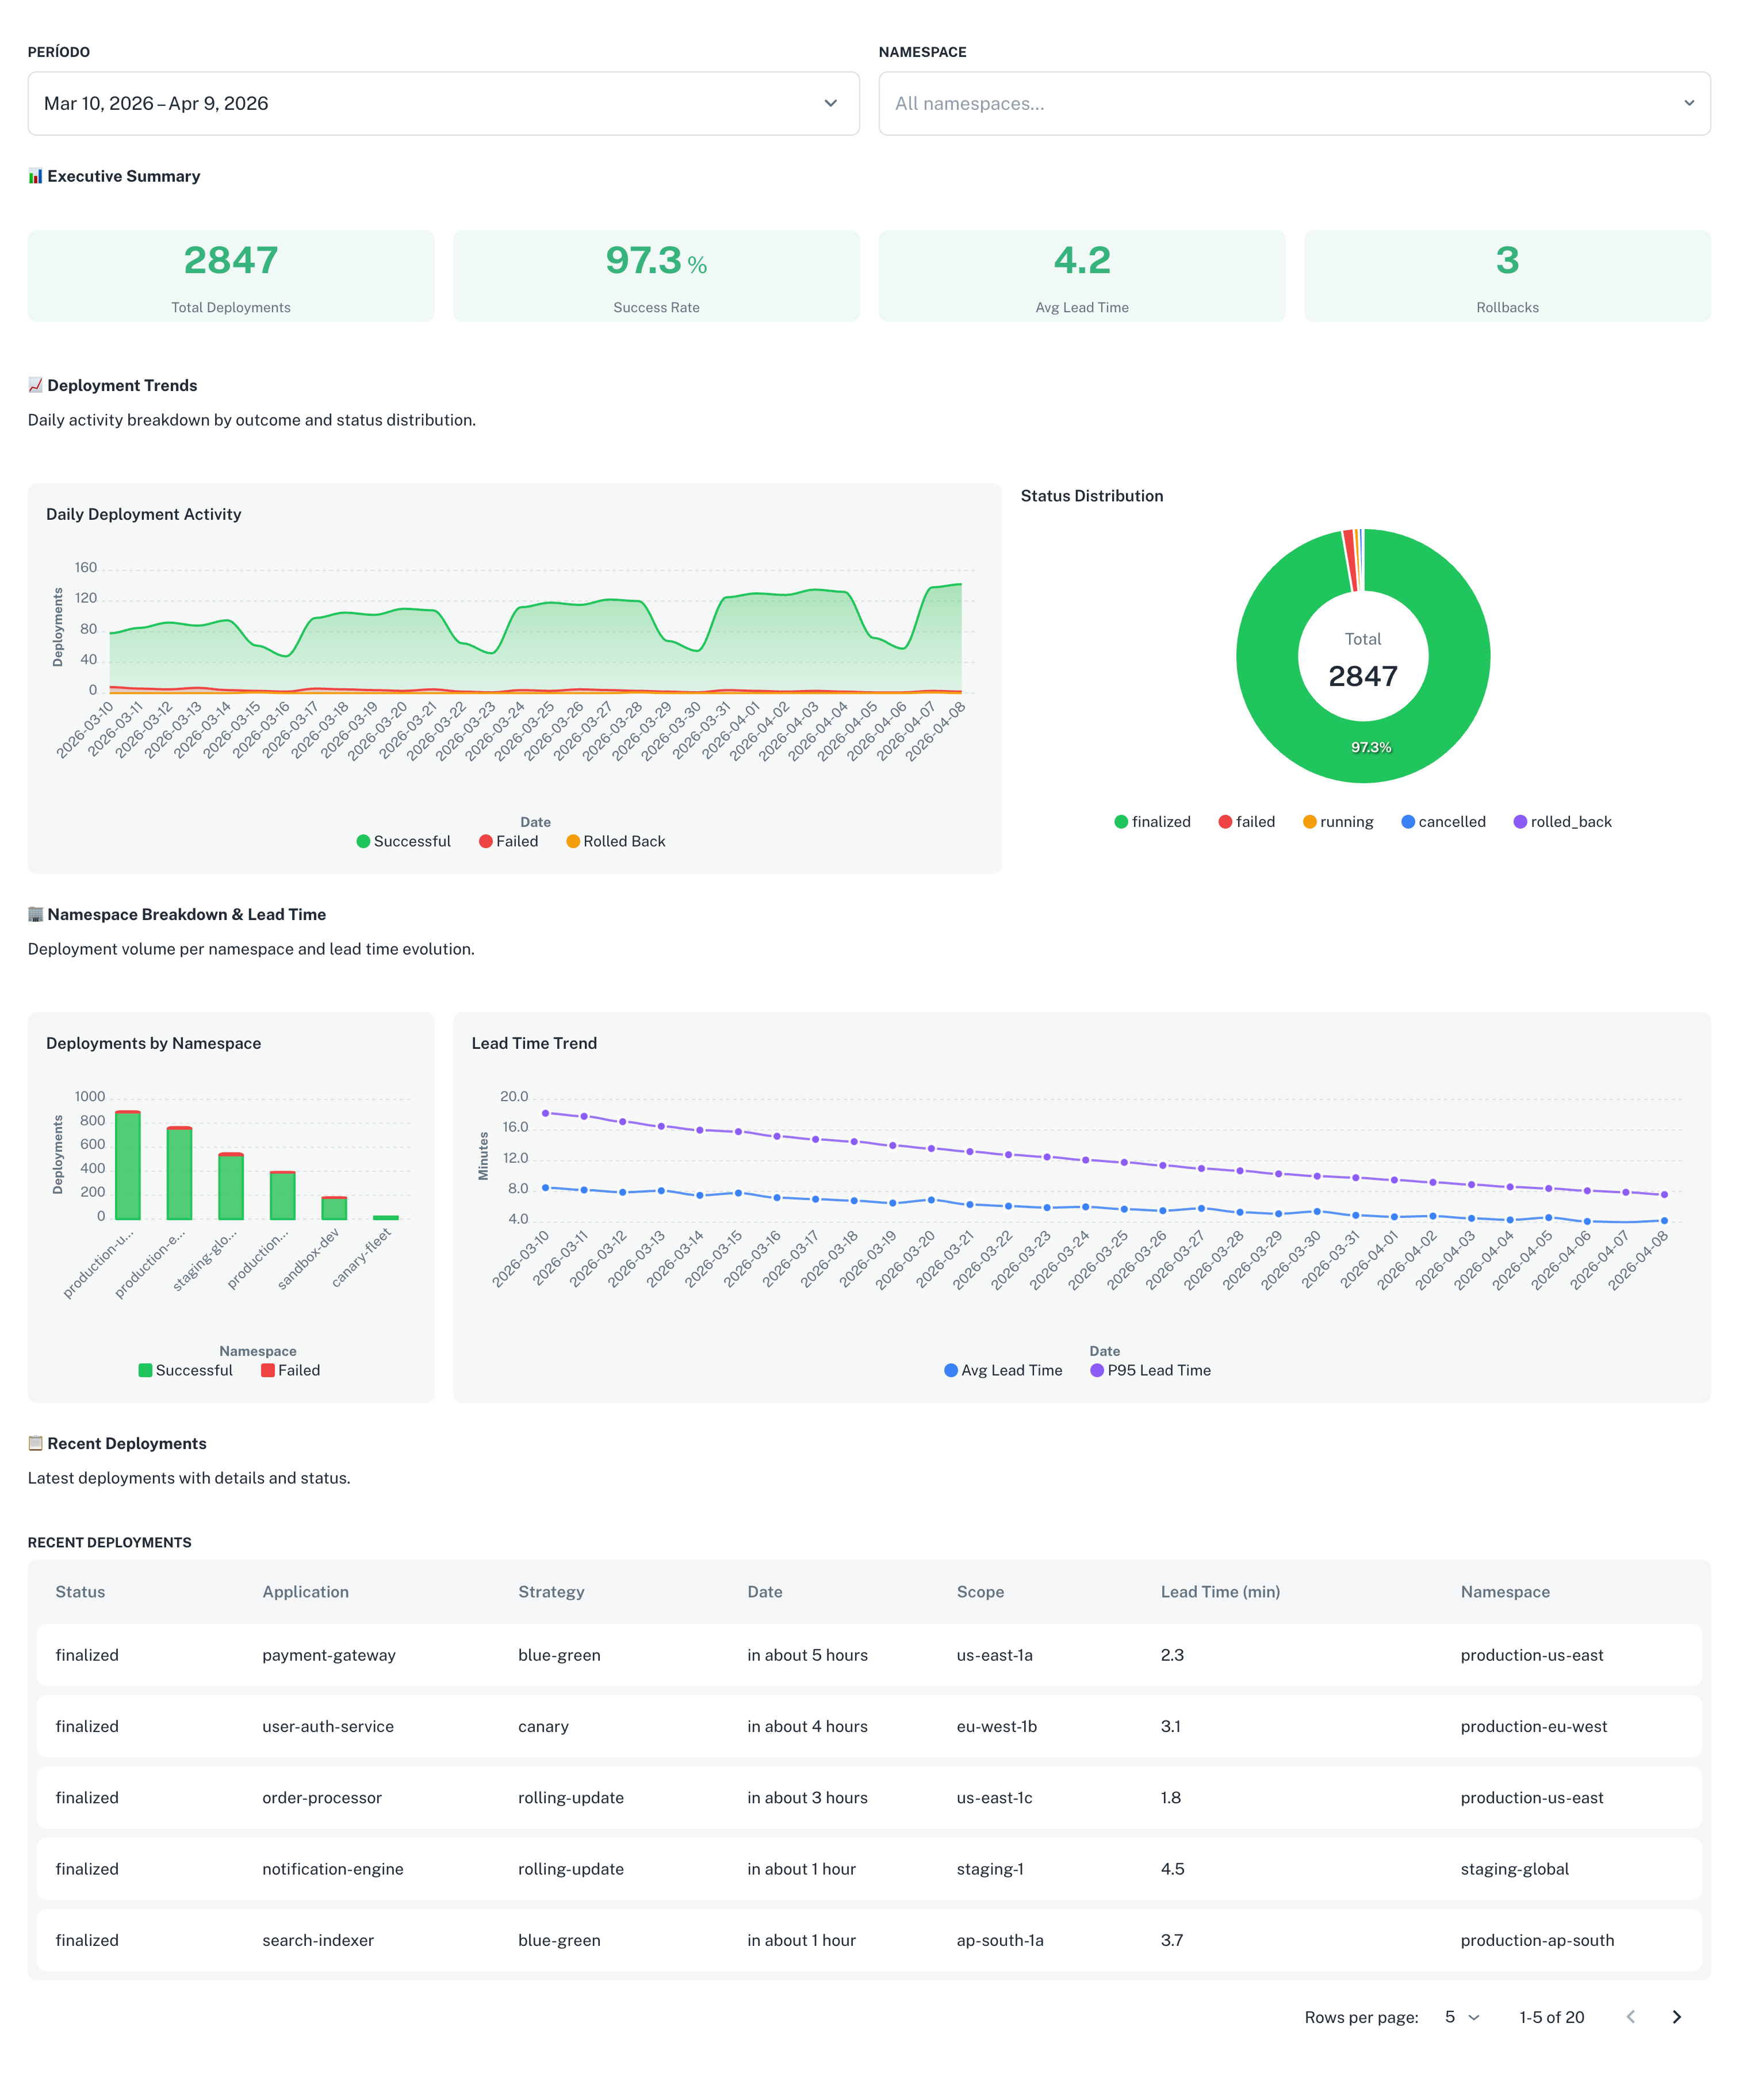This screenshot has width=1739, height=2100.
Task: Click the chart icon next to Deployment Trends
Action: [36, 385]
